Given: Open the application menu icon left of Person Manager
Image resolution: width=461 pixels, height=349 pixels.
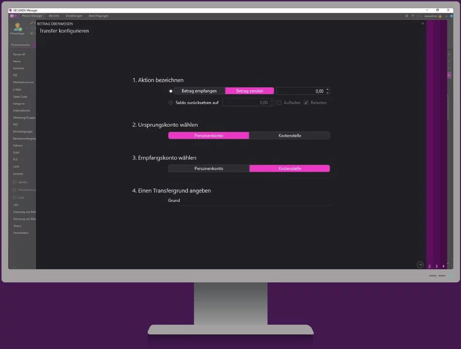Looking at the screenshot, I should 13,16.
